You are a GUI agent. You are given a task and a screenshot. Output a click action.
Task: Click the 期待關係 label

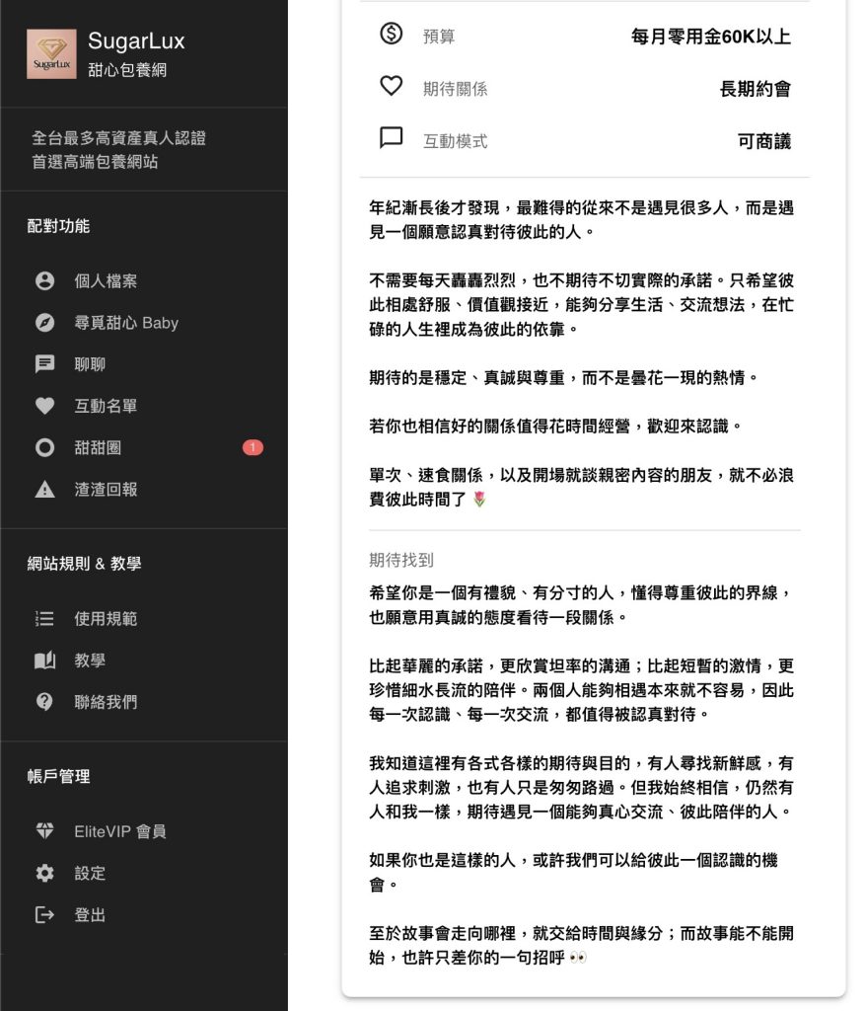point(455,89)
